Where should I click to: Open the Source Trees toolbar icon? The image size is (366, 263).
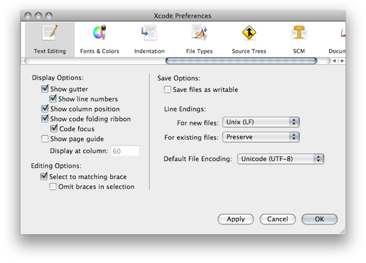(x=249, y=33)
